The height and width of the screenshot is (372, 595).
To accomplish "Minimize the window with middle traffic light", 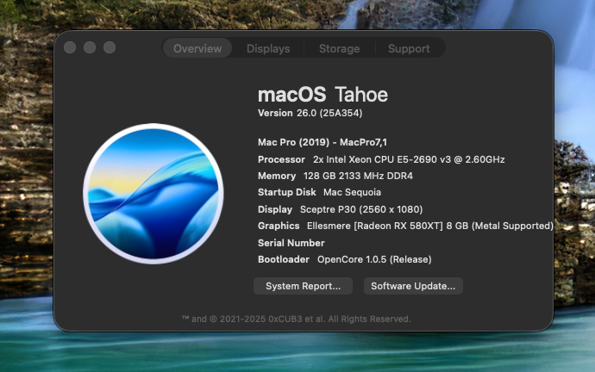I will click(x=90, y=47).
